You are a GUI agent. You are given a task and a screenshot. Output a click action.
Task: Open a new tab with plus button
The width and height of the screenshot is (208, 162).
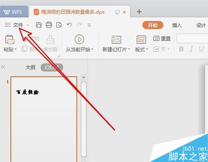tap(139, 12)
